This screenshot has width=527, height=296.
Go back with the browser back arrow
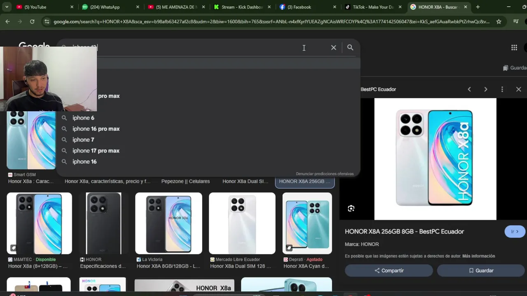pyautogui.click(x=7, y=21)
